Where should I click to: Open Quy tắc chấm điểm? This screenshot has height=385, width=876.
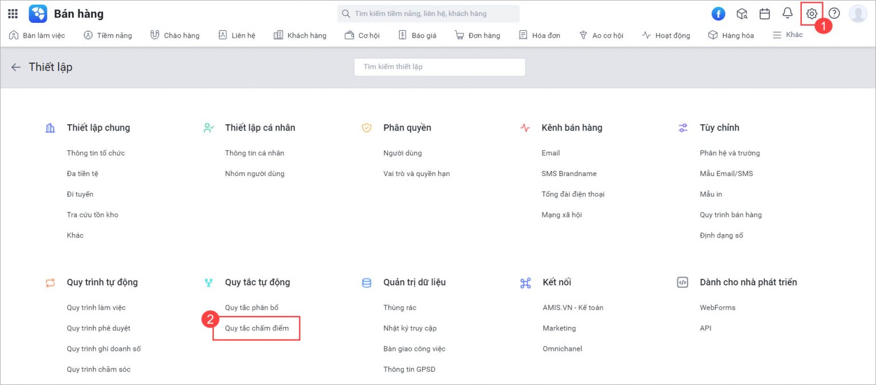[x=257, y=328]
